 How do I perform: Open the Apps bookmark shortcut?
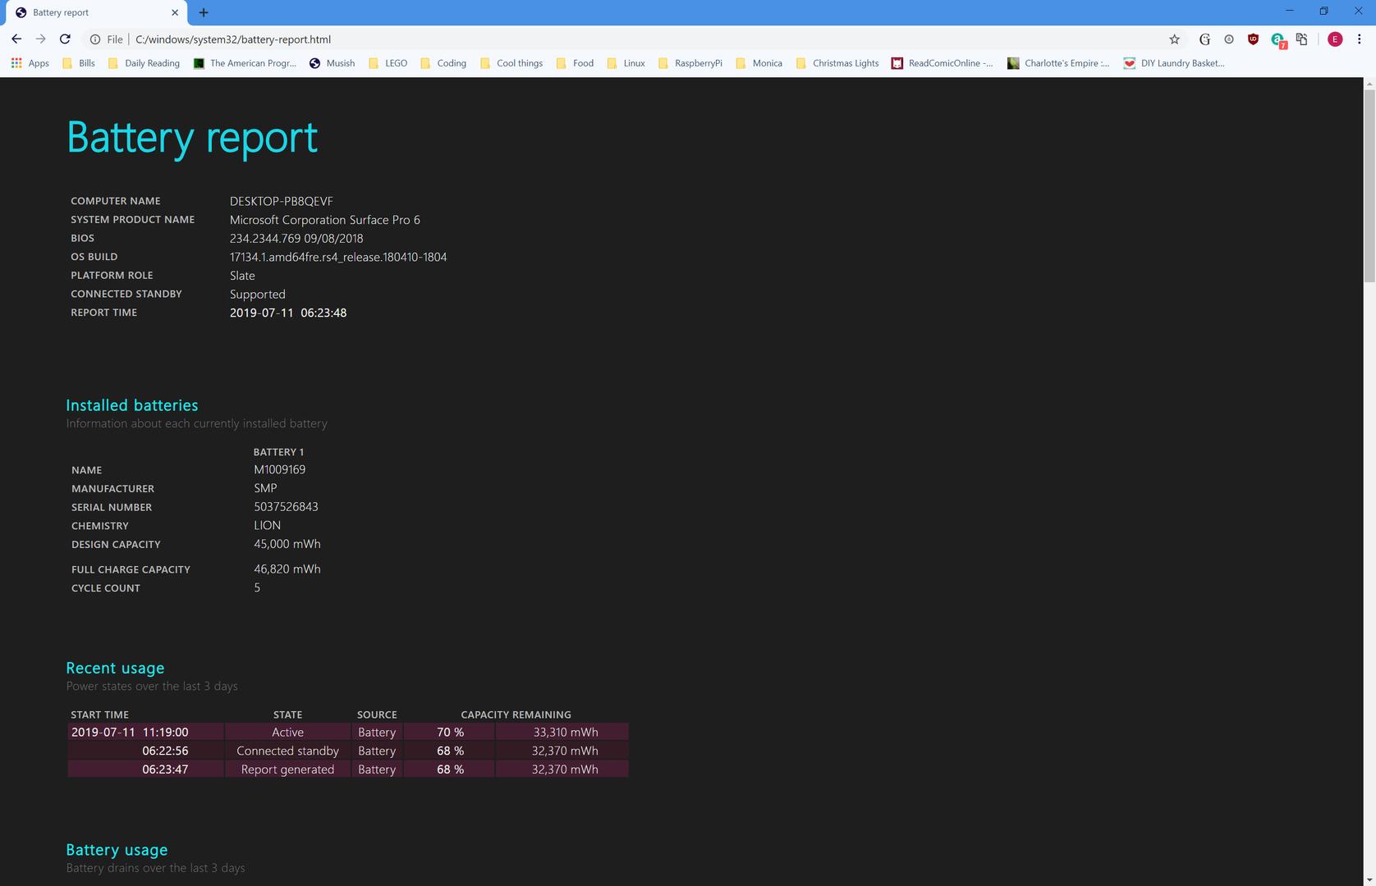pyautogui.click(x=30, y=63)
